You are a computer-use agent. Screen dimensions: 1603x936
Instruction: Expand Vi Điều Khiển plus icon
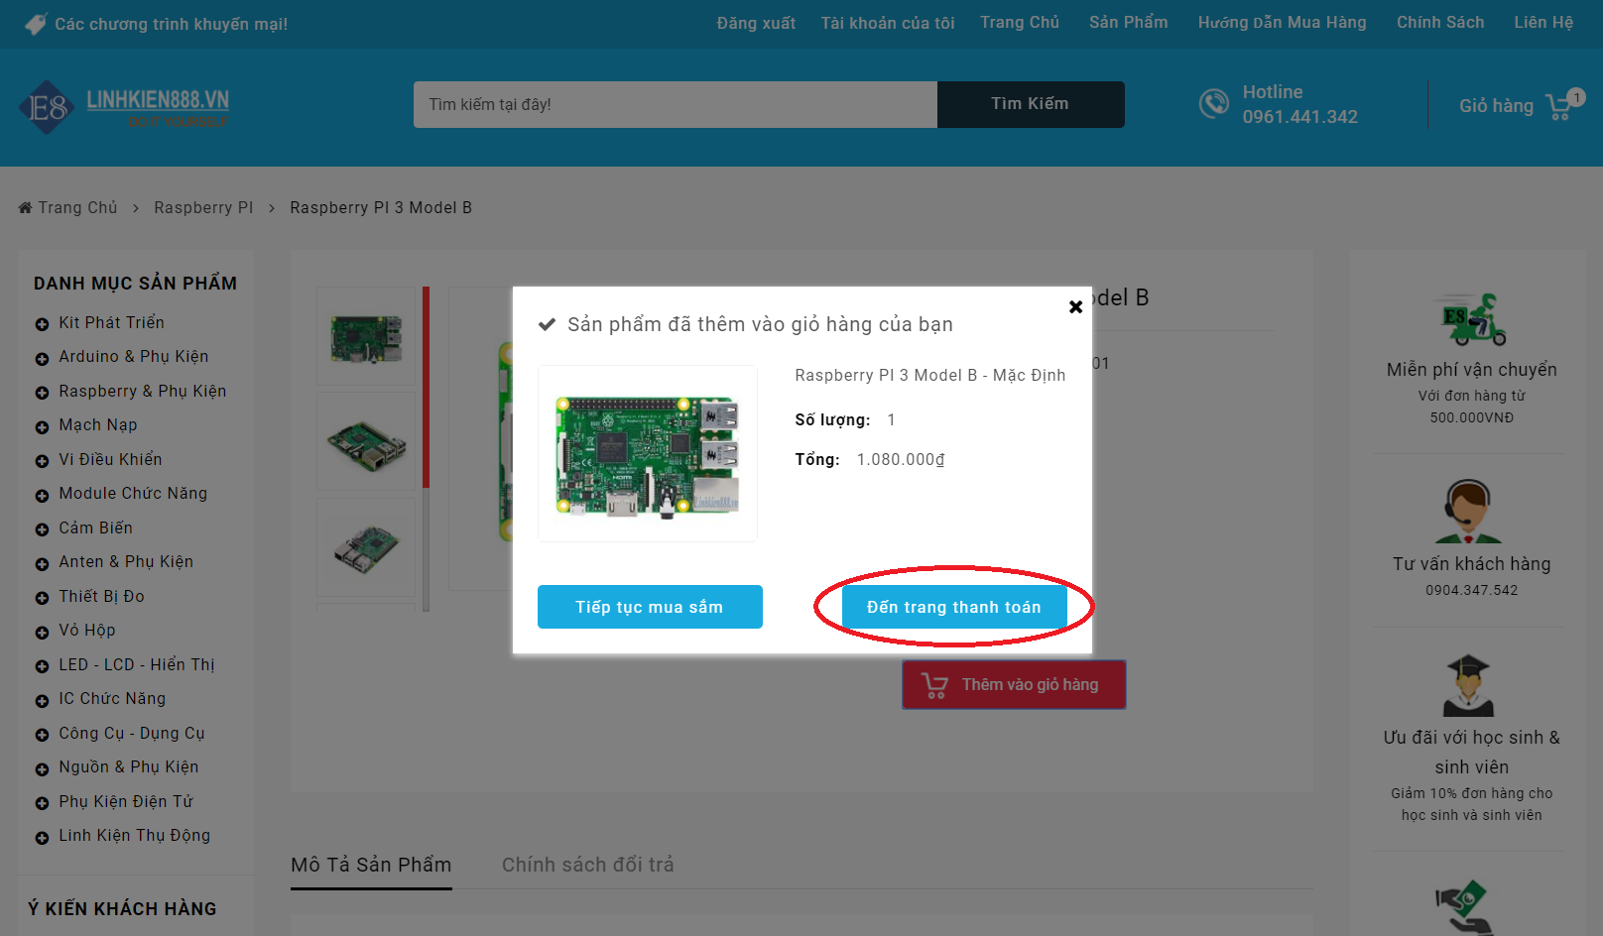(x=42, y=461)
